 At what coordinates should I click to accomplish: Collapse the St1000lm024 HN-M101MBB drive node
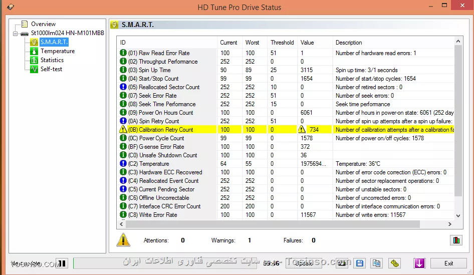point(16,34)
